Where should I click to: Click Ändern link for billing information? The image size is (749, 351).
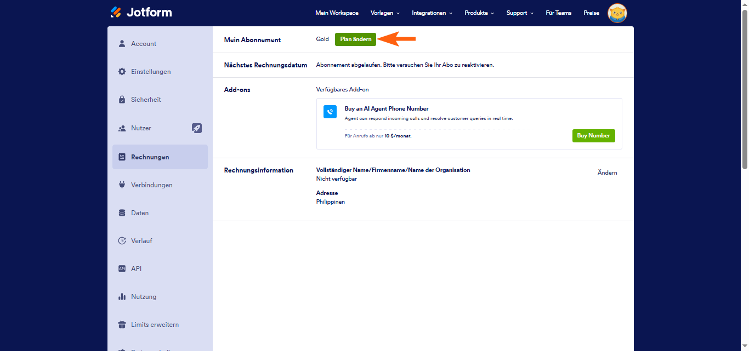(607, 172)
